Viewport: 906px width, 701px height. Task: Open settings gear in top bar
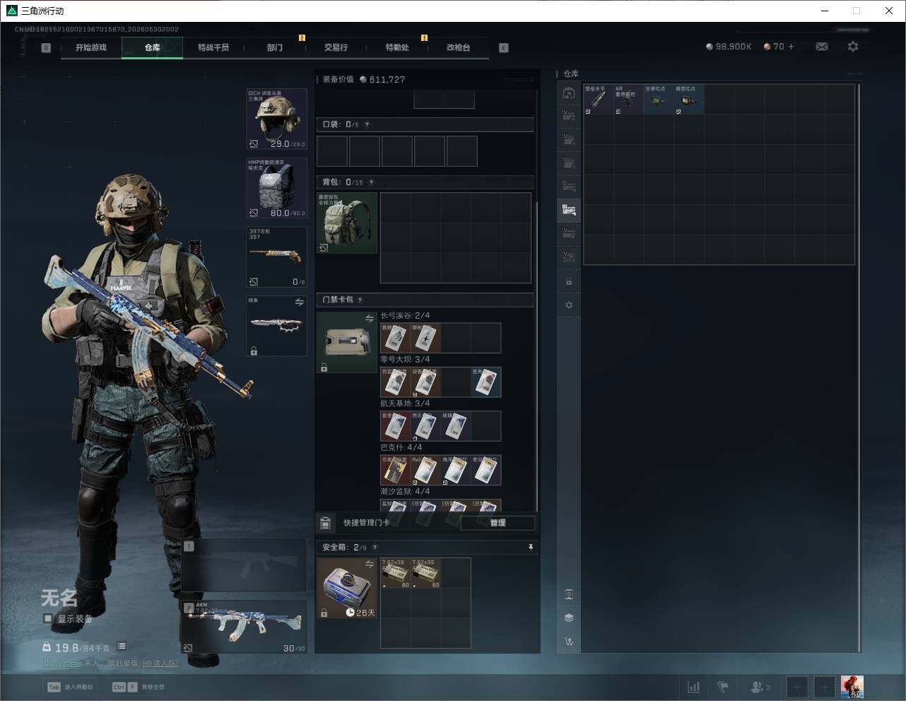[853, 47]
